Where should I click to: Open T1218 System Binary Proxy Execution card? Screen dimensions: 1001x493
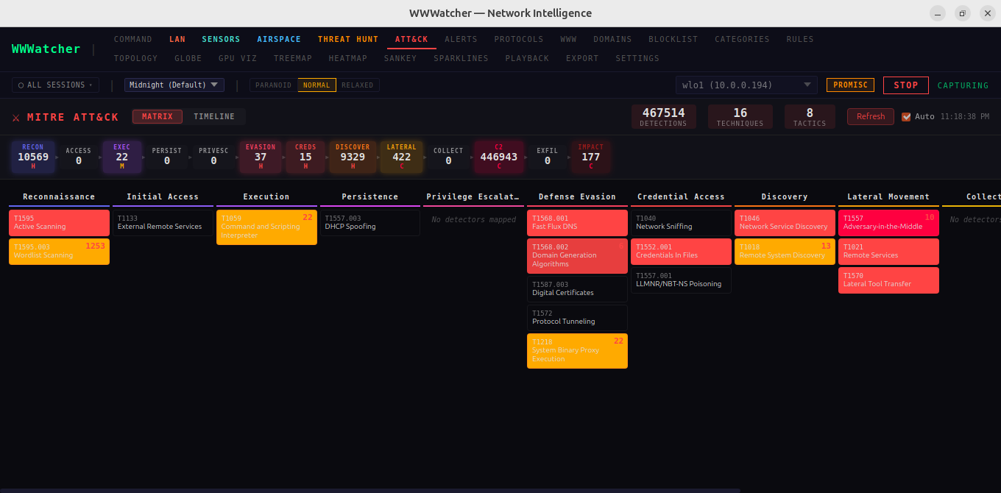click(577, 351)
